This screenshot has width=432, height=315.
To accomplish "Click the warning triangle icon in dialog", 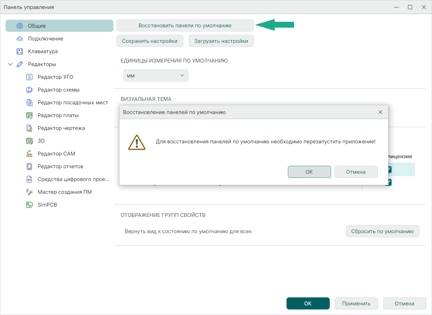I will (137, 142).
